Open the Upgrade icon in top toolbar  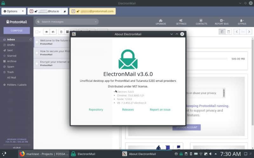[x=161, y=21]
